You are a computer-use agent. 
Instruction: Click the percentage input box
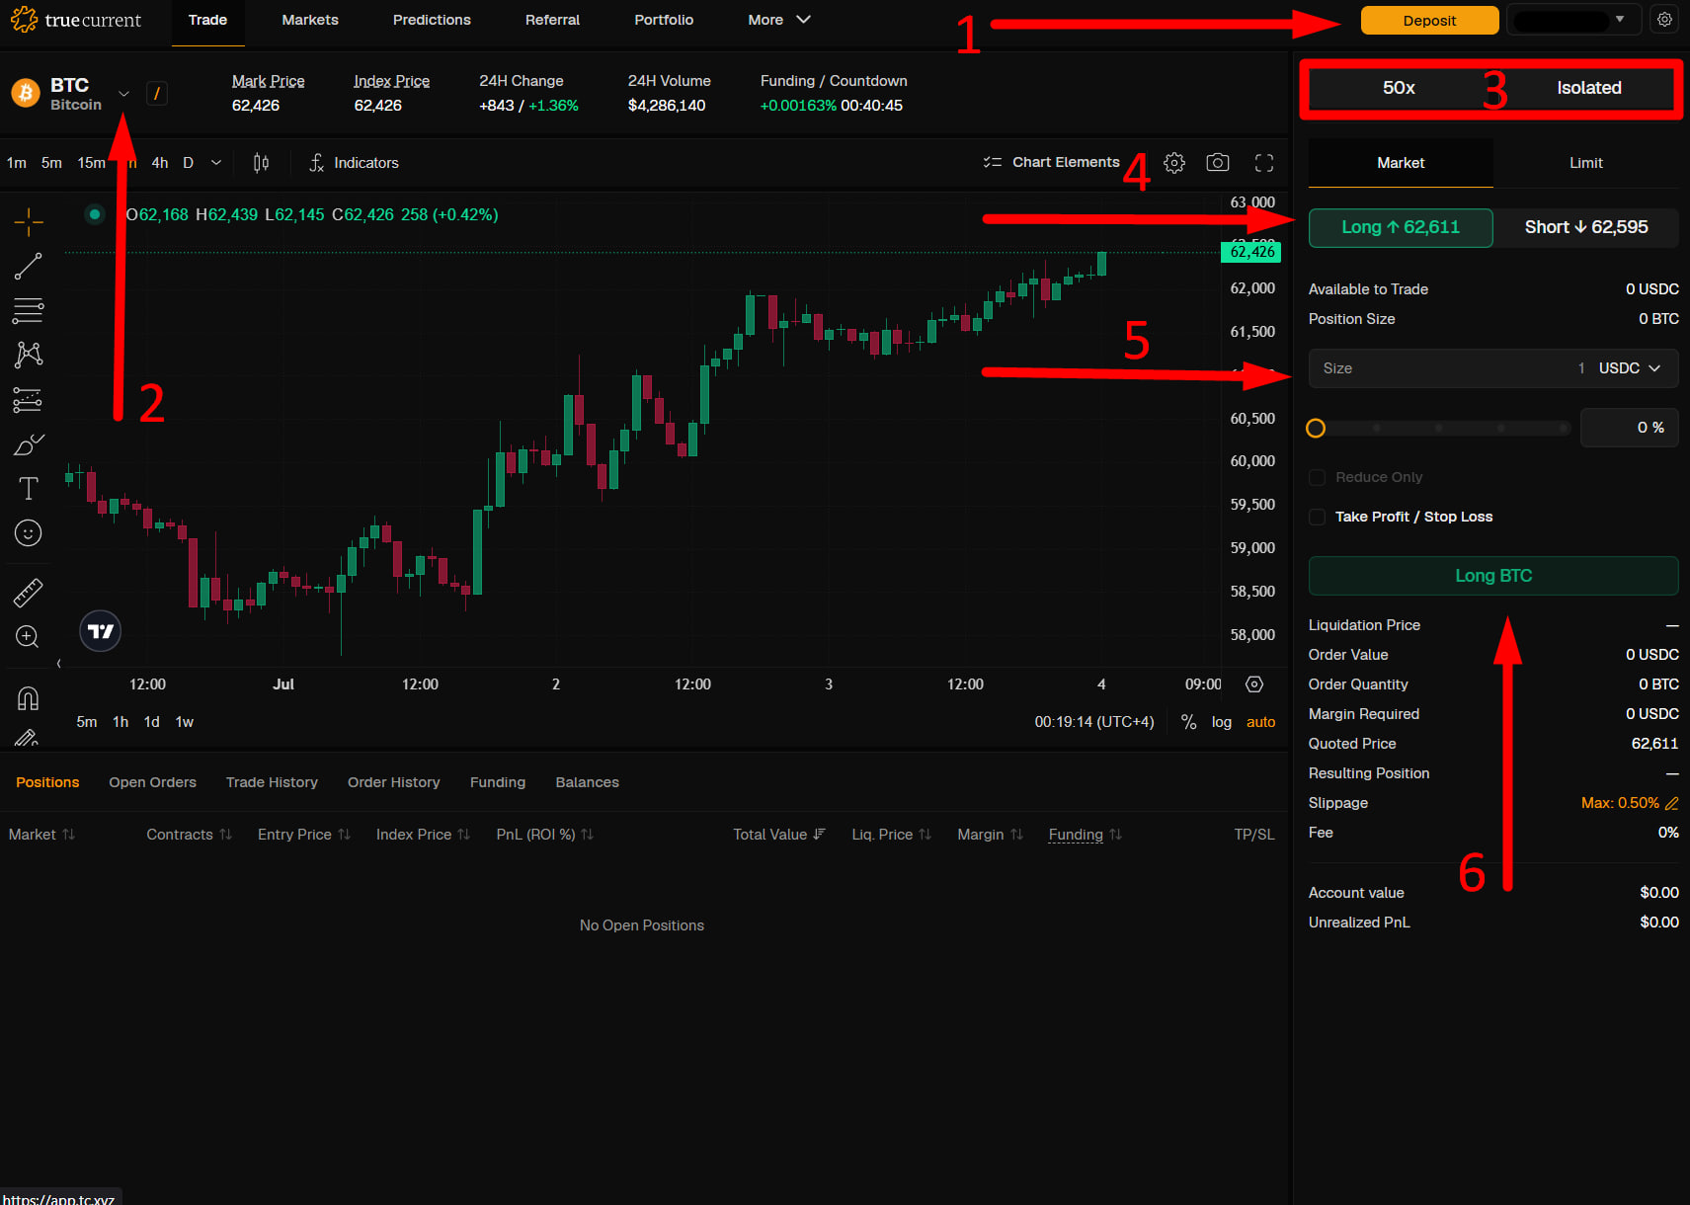click(1630, 428)
